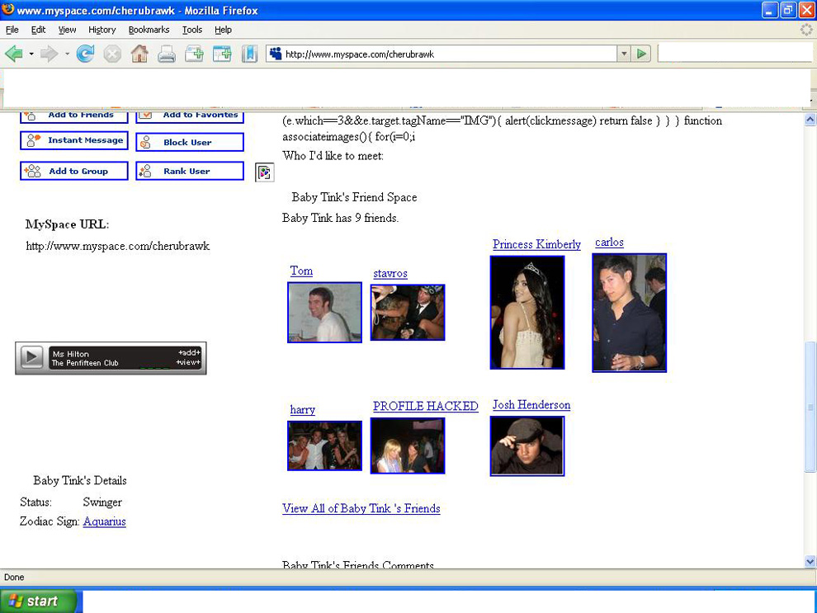Click the 'Swinger' status value
The width and height of the screenshot is (817, 613).
(102, 502)
